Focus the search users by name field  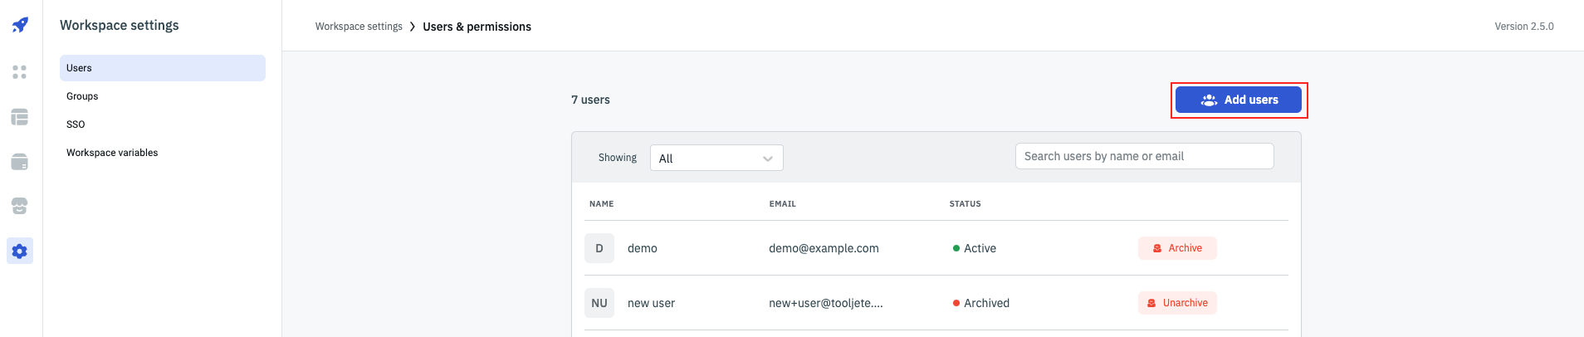[1144, 156]
